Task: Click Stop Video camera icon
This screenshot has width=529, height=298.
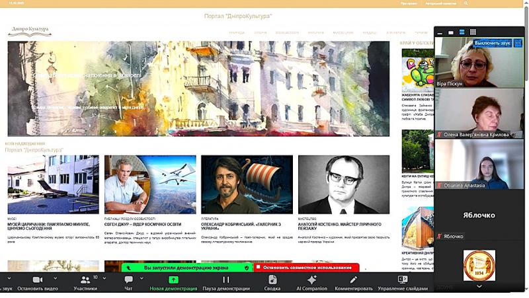Action: pos(37,280)
